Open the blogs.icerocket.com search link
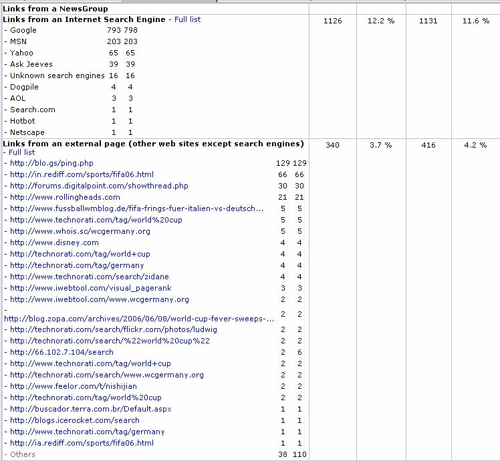500x461 pixels. [75, 420]
